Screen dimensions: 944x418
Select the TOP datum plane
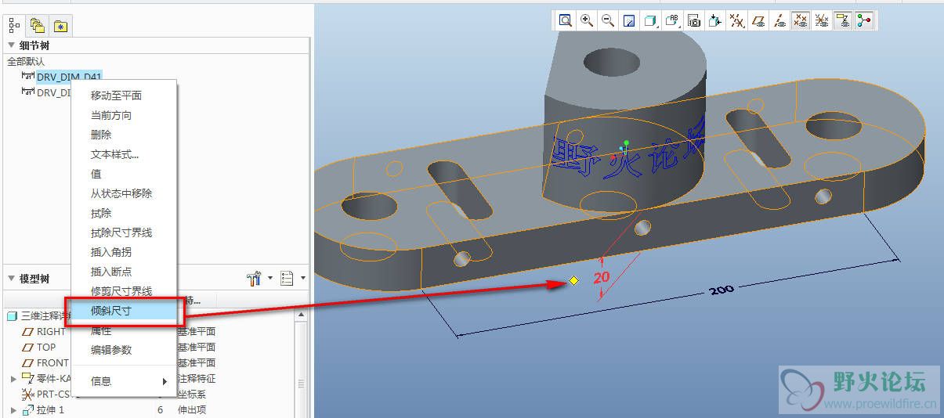pyautogui.click(x=39, y=347)
